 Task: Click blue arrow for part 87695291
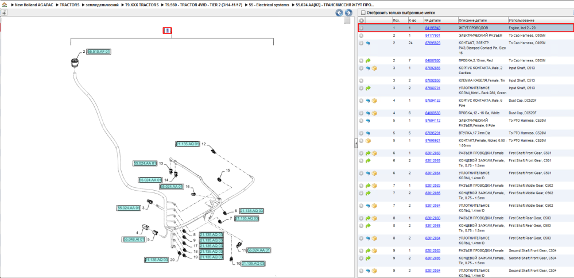point(368,133)
